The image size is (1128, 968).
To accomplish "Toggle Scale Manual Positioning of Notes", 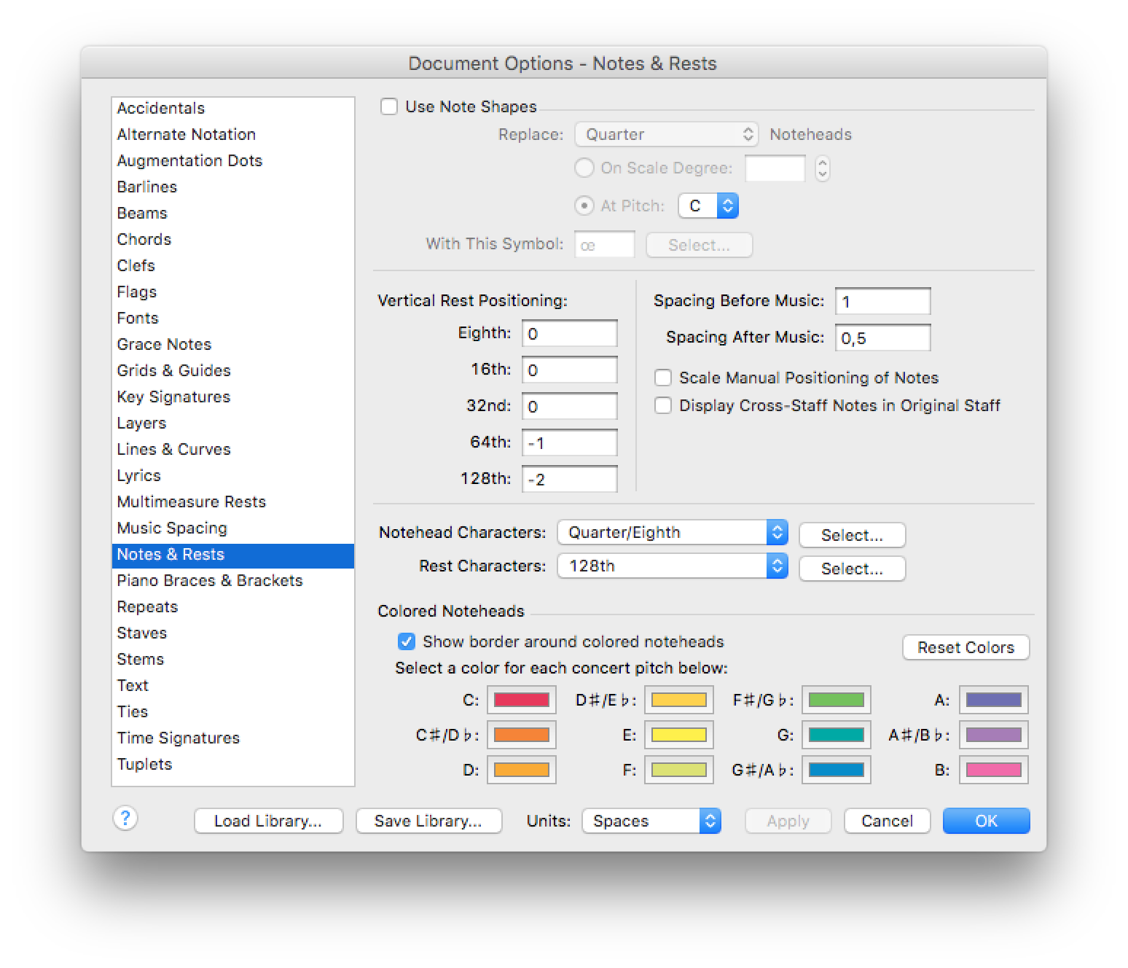I will click(663, 378).
